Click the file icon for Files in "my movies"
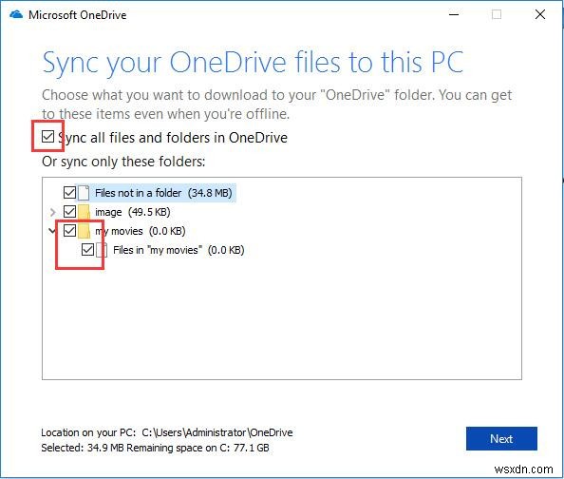 click(102, 250)
